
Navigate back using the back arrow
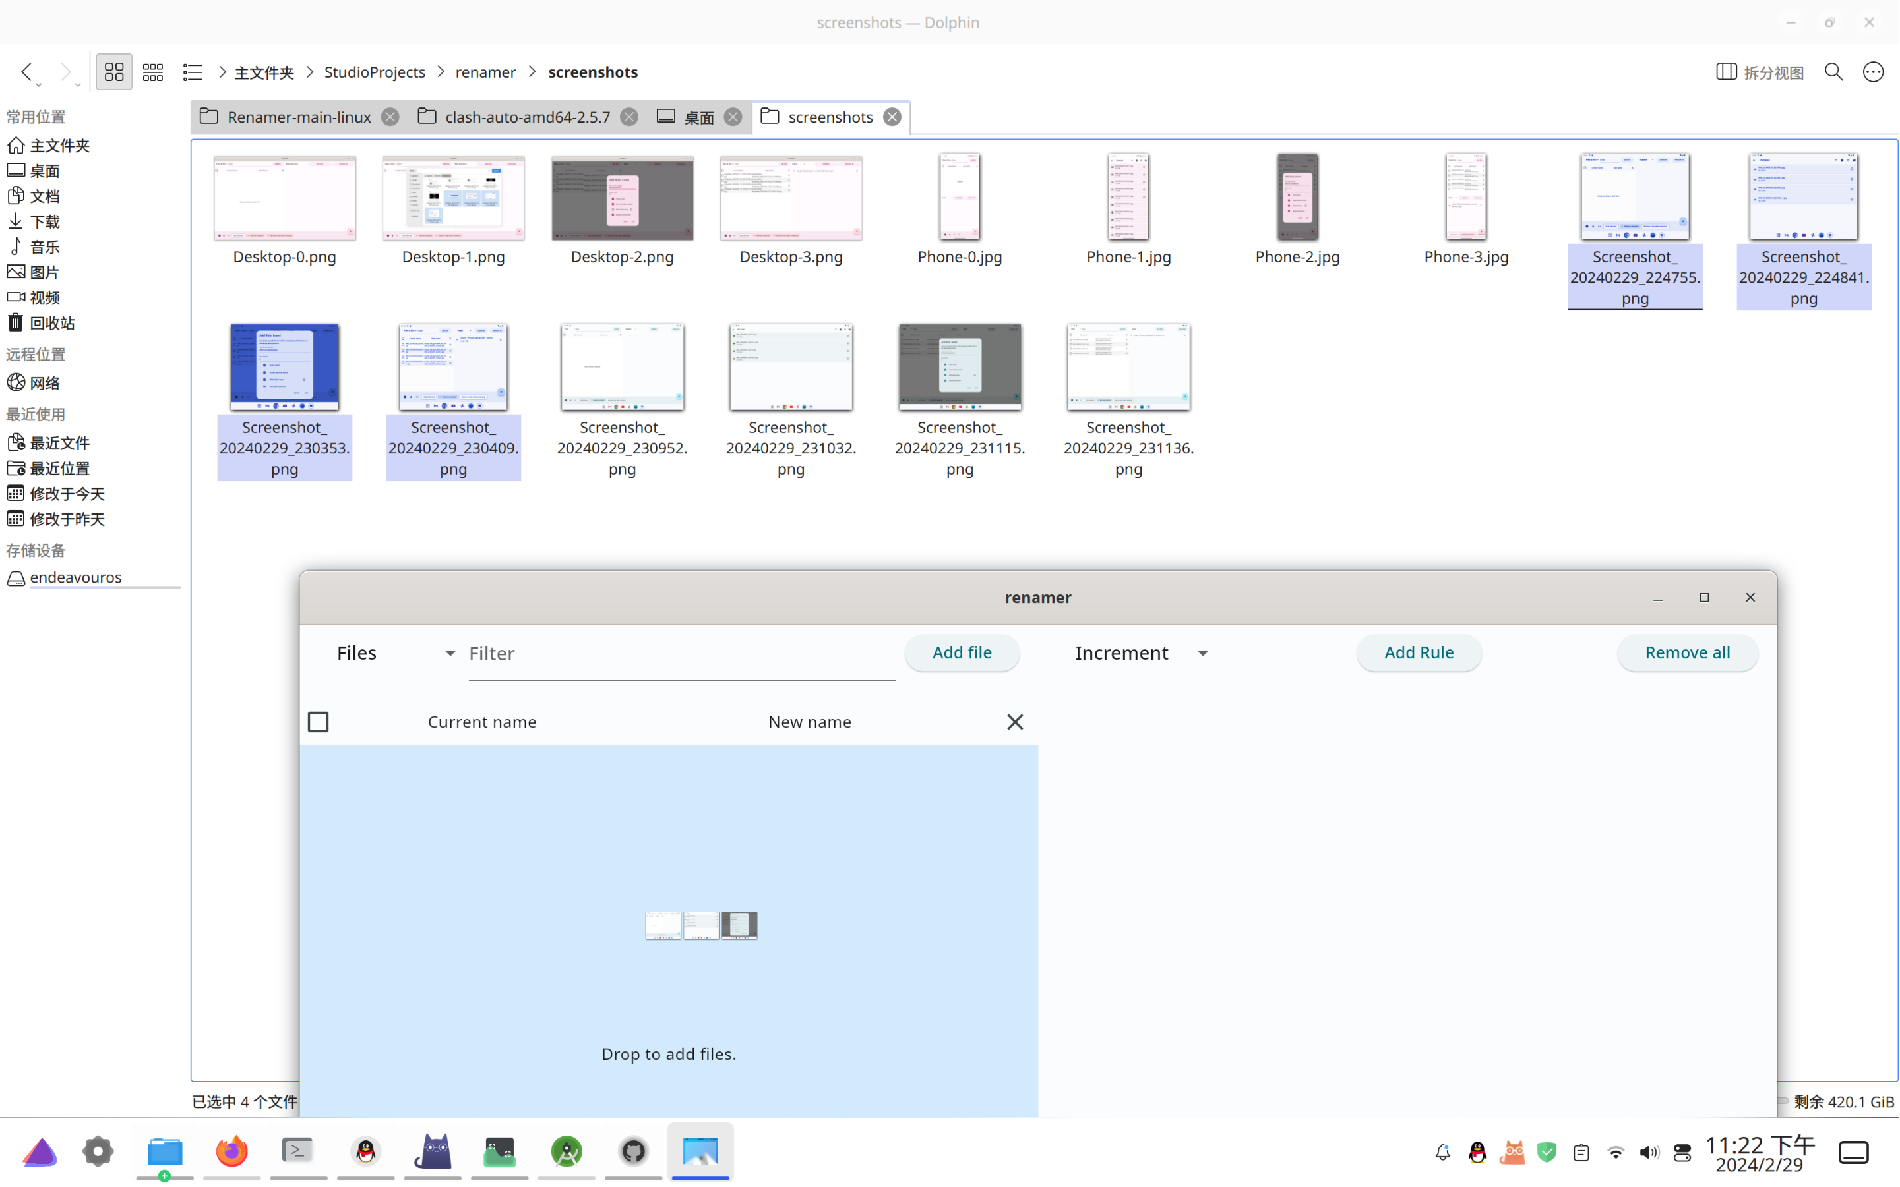click(x=26, y=71)
